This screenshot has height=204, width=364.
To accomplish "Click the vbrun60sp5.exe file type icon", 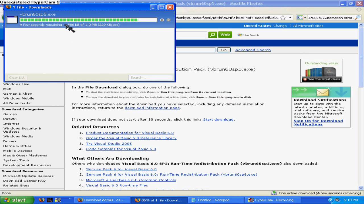I will (x=12, y=20).
